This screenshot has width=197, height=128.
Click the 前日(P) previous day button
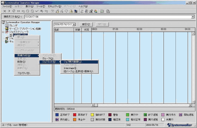tap(86, 24)
